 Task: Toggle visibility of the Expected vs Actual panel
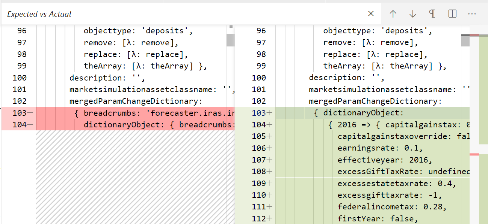tap(371, 13)
